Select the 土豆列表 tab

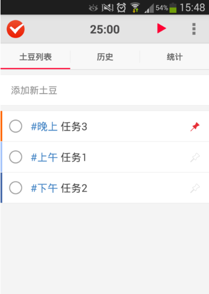coord(35,57)
